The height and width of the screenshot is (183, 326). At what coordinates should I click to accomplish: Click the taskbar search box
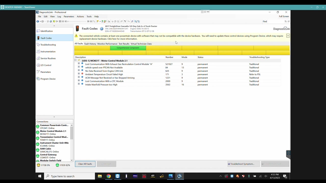point(70,176)
